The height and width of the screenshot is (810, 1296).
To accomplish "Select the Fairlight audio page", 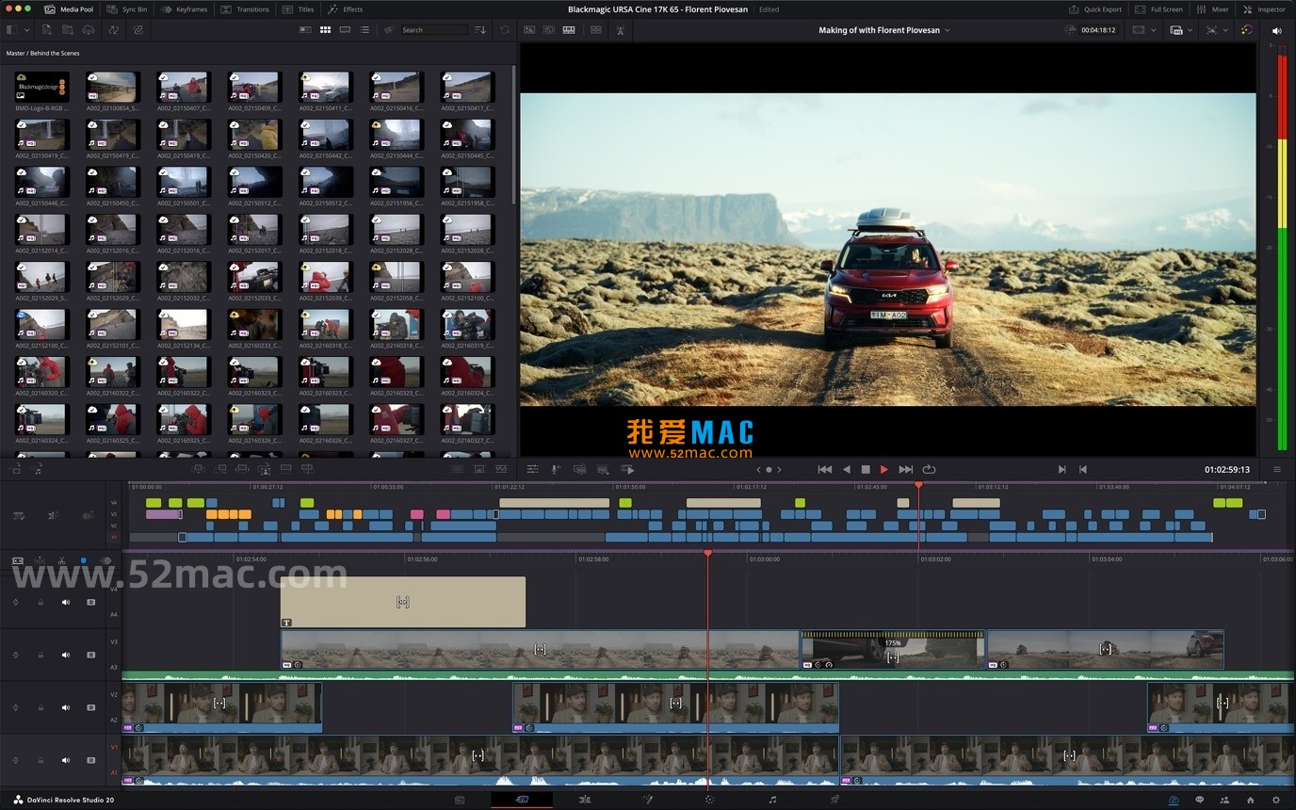I will 772,799.
